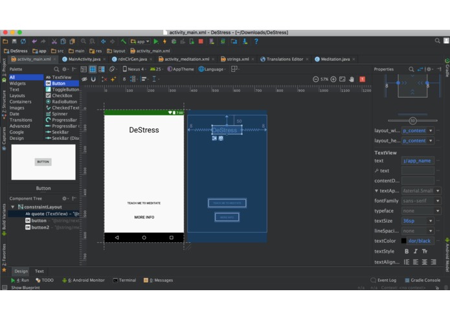Viewport: 450px width, 320px height.
Task: Open the app run configuration dropdown
Action: pyautogui.click(x=140, y=41)
